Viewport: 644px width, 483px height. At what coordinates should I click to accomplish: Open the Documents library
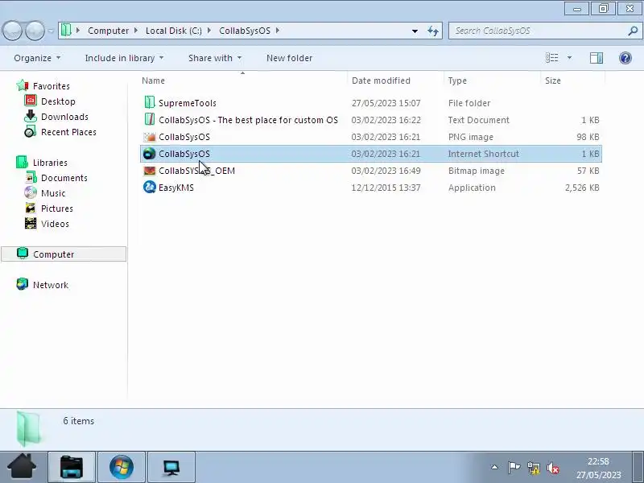click(x=64, y=178)
